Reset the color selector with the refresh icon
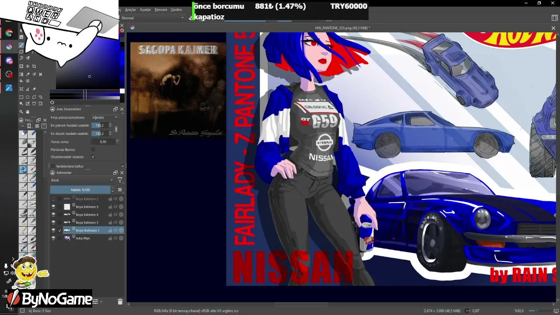This screenshot has height=315, width=560. (x=52, y=102)
